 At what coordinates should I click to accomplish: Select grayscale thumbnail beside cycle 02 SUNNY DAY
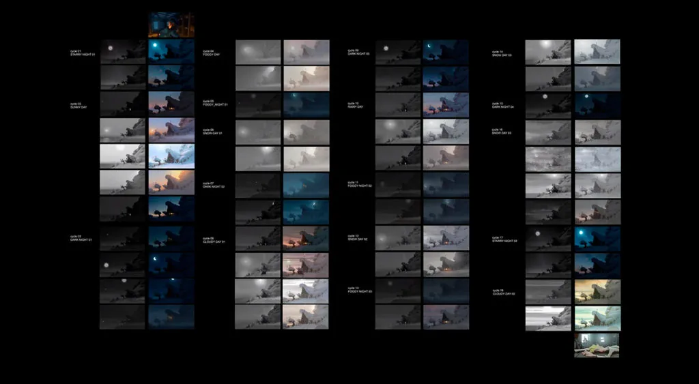pyautogui.click(x=123, y=104)
